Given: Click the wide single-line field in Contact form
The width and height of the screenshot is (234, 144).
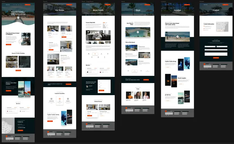Looking at the screenshot, I should tap(216, 50).
